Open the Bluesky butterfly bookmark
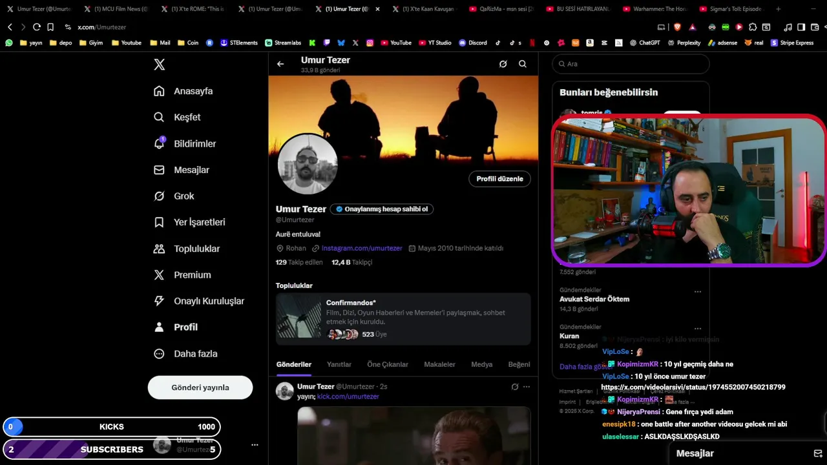Screen dimensions: 827x465 [341, 43]
